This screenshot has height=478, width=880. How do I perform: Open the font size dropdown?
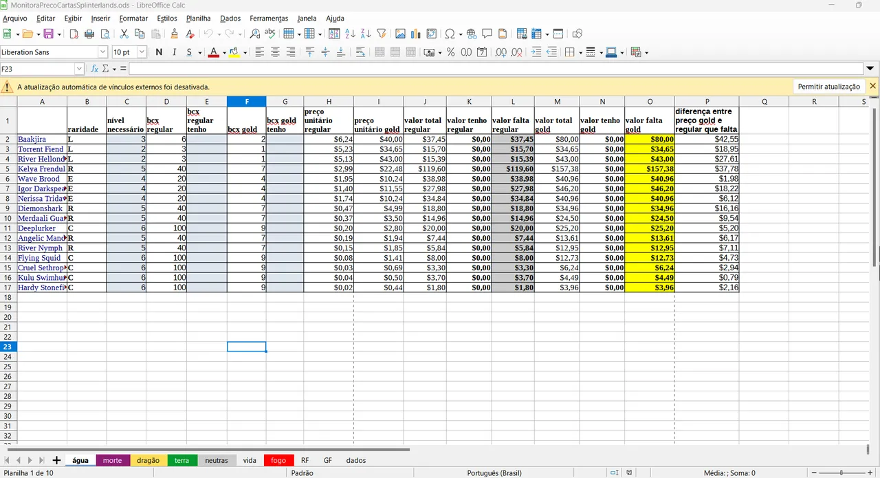coord(142,52)
